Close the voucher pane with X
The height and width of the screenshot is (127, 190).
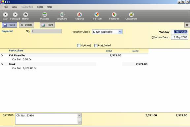pos(187,25)
